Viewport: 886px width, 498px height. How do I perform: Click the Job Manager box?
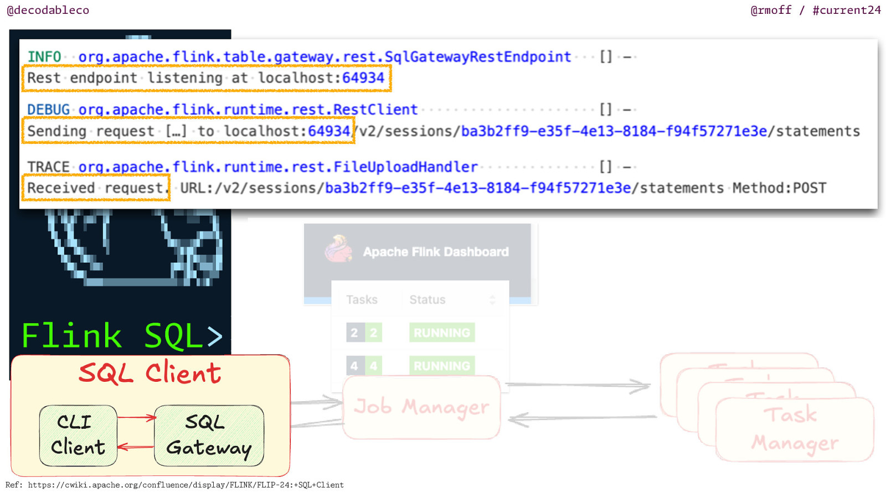coord(421,407)
